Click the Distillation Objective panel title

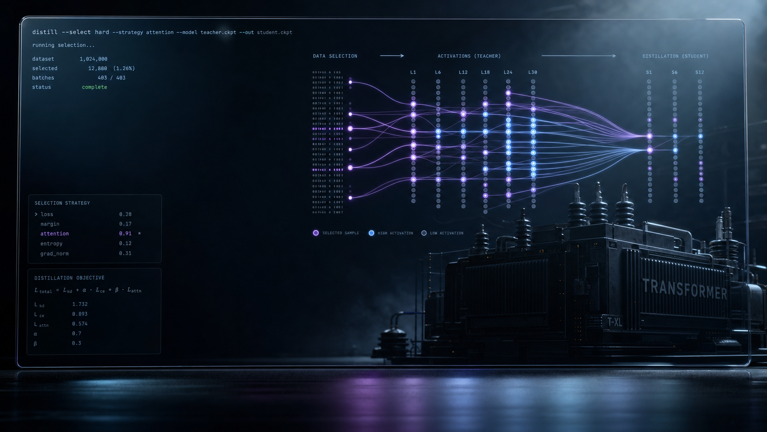click(x=69, y=278)
